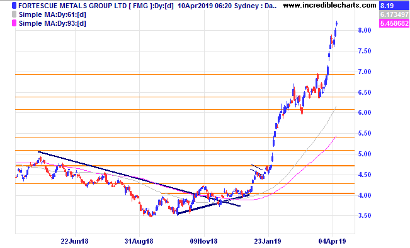Click the 5.458682 moving average value box
The height and width of the screenshot is (248, 410).
tap(394, 23)
